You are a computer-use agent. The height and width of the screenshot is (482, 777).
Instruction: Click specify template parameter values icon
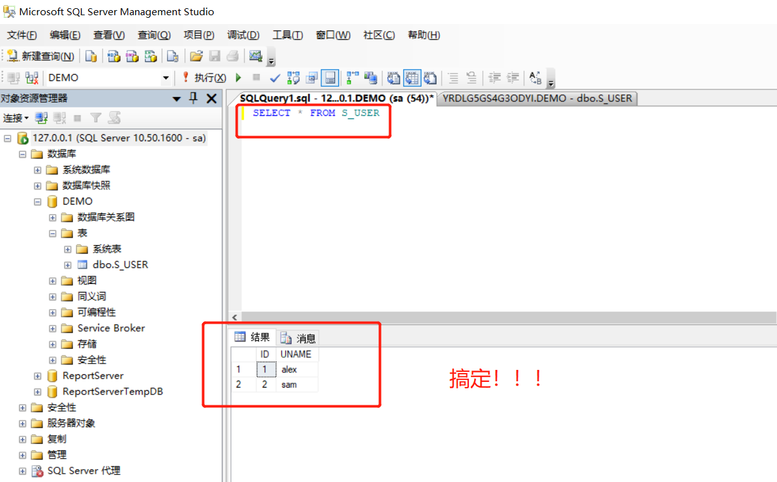click(536, 78)
